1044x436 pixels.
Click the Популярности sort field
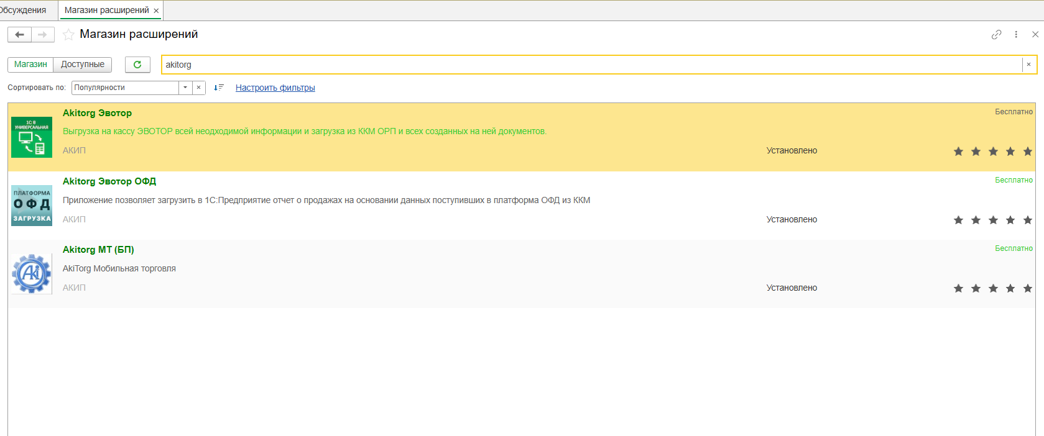[x=126, y=88]
